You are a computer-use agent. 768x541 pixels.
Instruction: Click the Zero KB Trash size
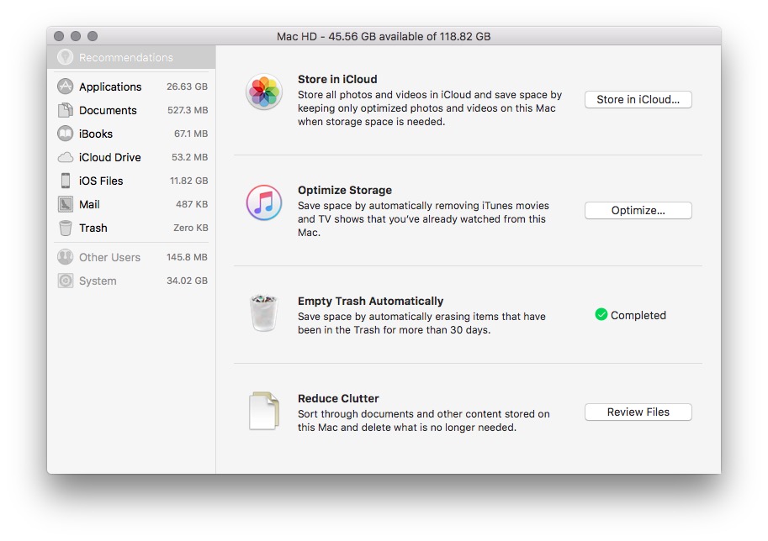191,228
